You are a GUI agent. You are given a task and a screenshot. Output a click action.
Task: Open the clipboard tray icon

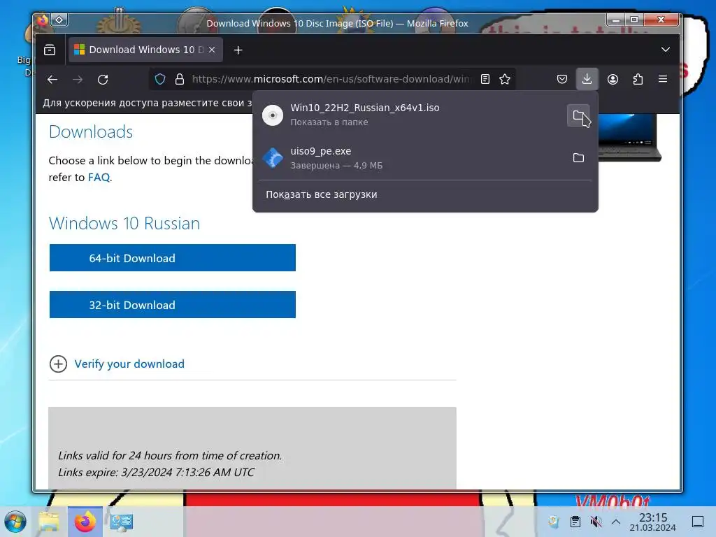click(575, 522)
